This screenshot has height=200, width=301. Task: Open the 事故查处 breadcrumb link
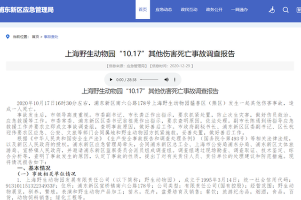[51, 37]
